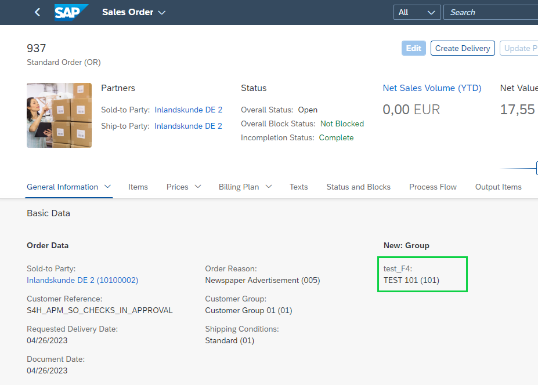Expand the General Information tab chevron
Screen dimensions: 538x385
click(108, 187)
